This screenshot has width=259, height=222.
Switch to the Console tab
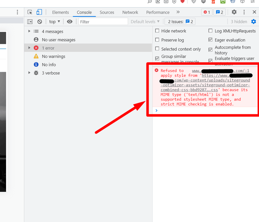[84, 13]
